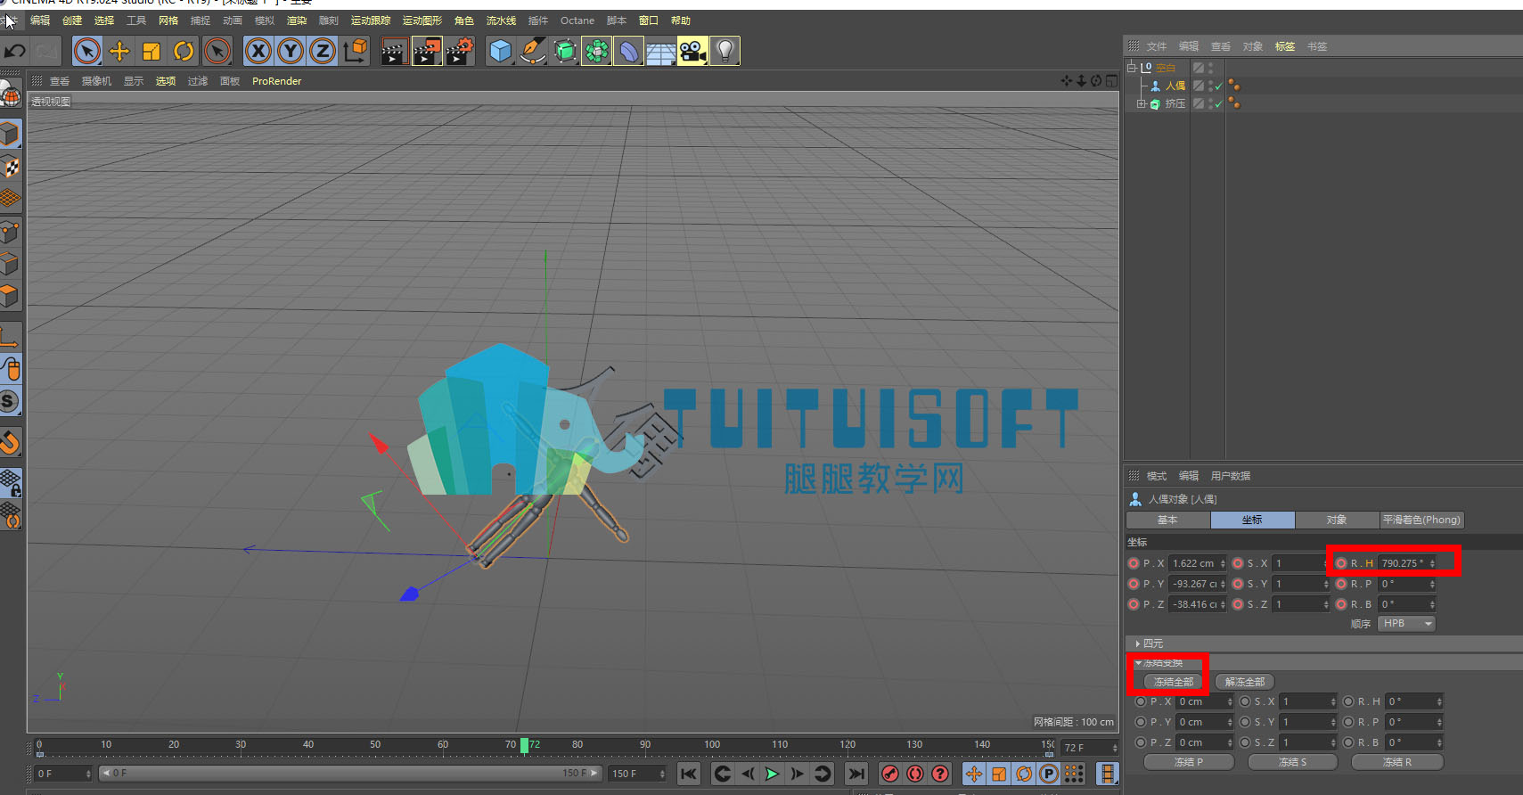The height and width of the screenshot is (795, 1523).
Task: Add a cube primitive object
Action: 501,52
